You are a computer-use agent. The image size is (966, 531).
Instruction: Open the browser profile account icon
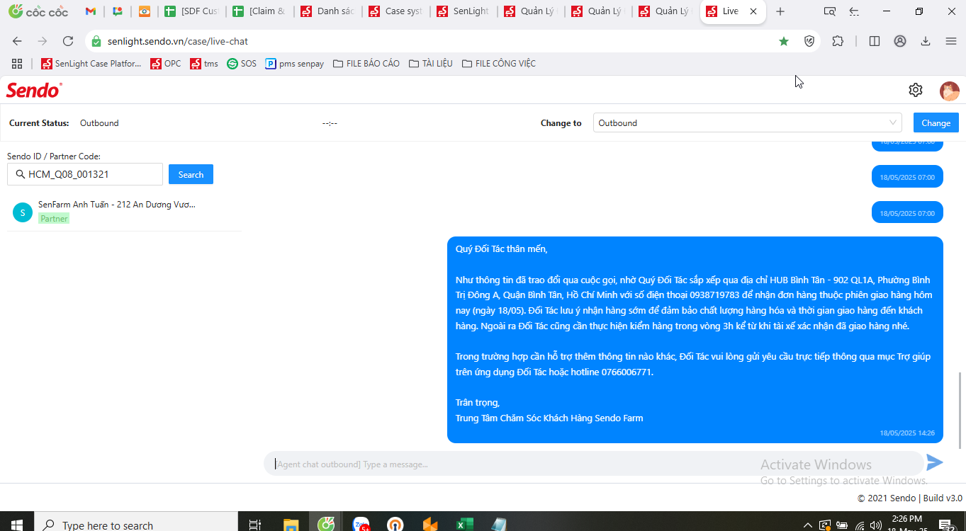tap(900, 41)
